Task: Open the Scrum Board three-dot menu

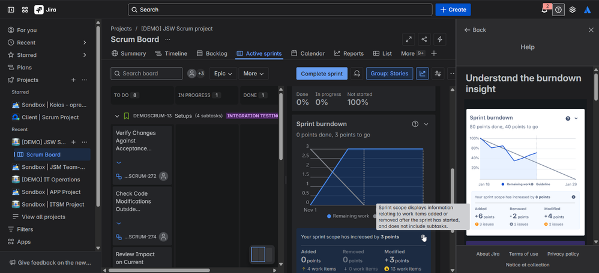Action: point(167,40)
